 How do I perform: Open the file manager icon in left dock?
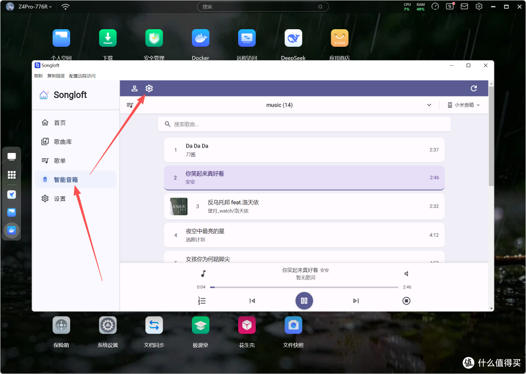(12, 212)
